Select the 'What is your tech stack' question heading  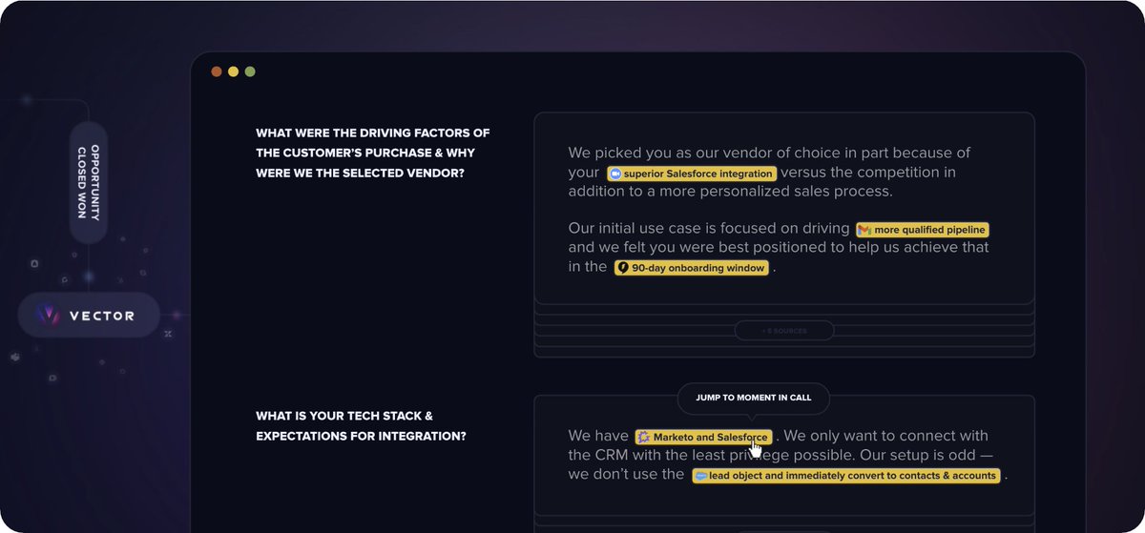pos(361,426)
